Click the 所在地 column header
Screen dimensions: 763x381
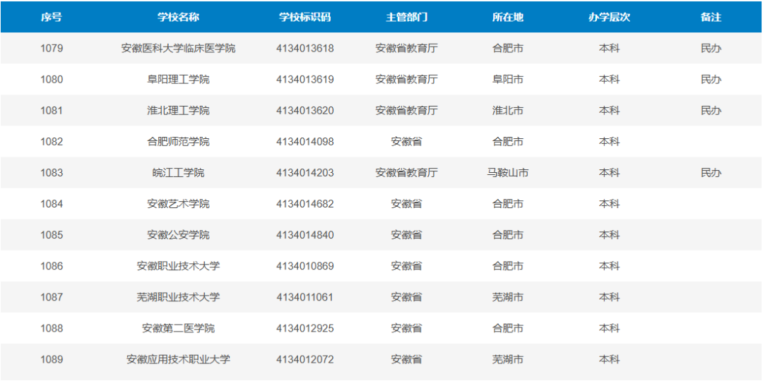pos(507,18)
